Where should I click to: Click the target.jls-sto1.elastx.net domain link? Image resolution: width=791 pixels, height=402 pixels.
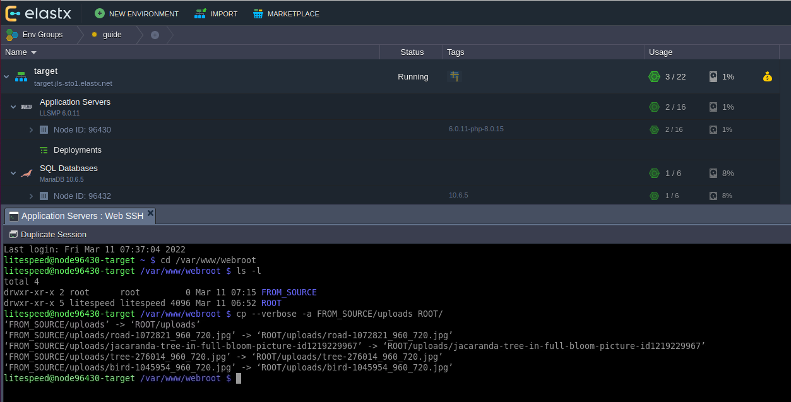[x=73, y=83]
